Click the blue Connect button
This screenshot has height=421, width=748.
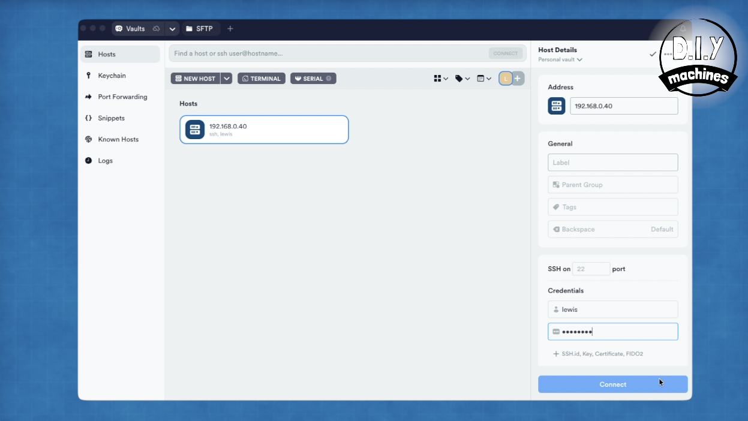[x=613, y=384]
